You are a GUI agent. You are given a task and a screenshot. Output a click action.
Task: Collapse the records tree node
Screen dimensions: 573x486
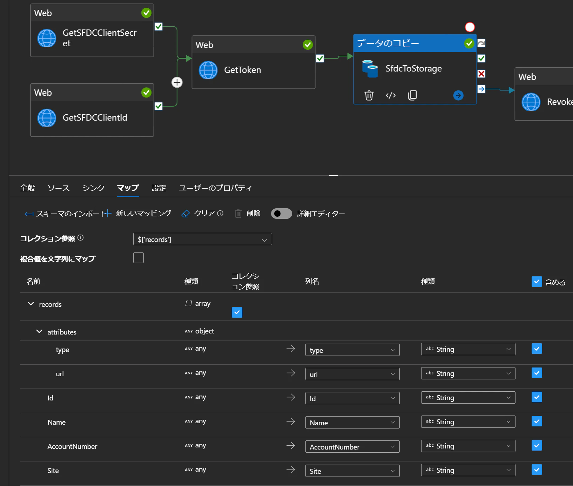click(x=31, y=304)
